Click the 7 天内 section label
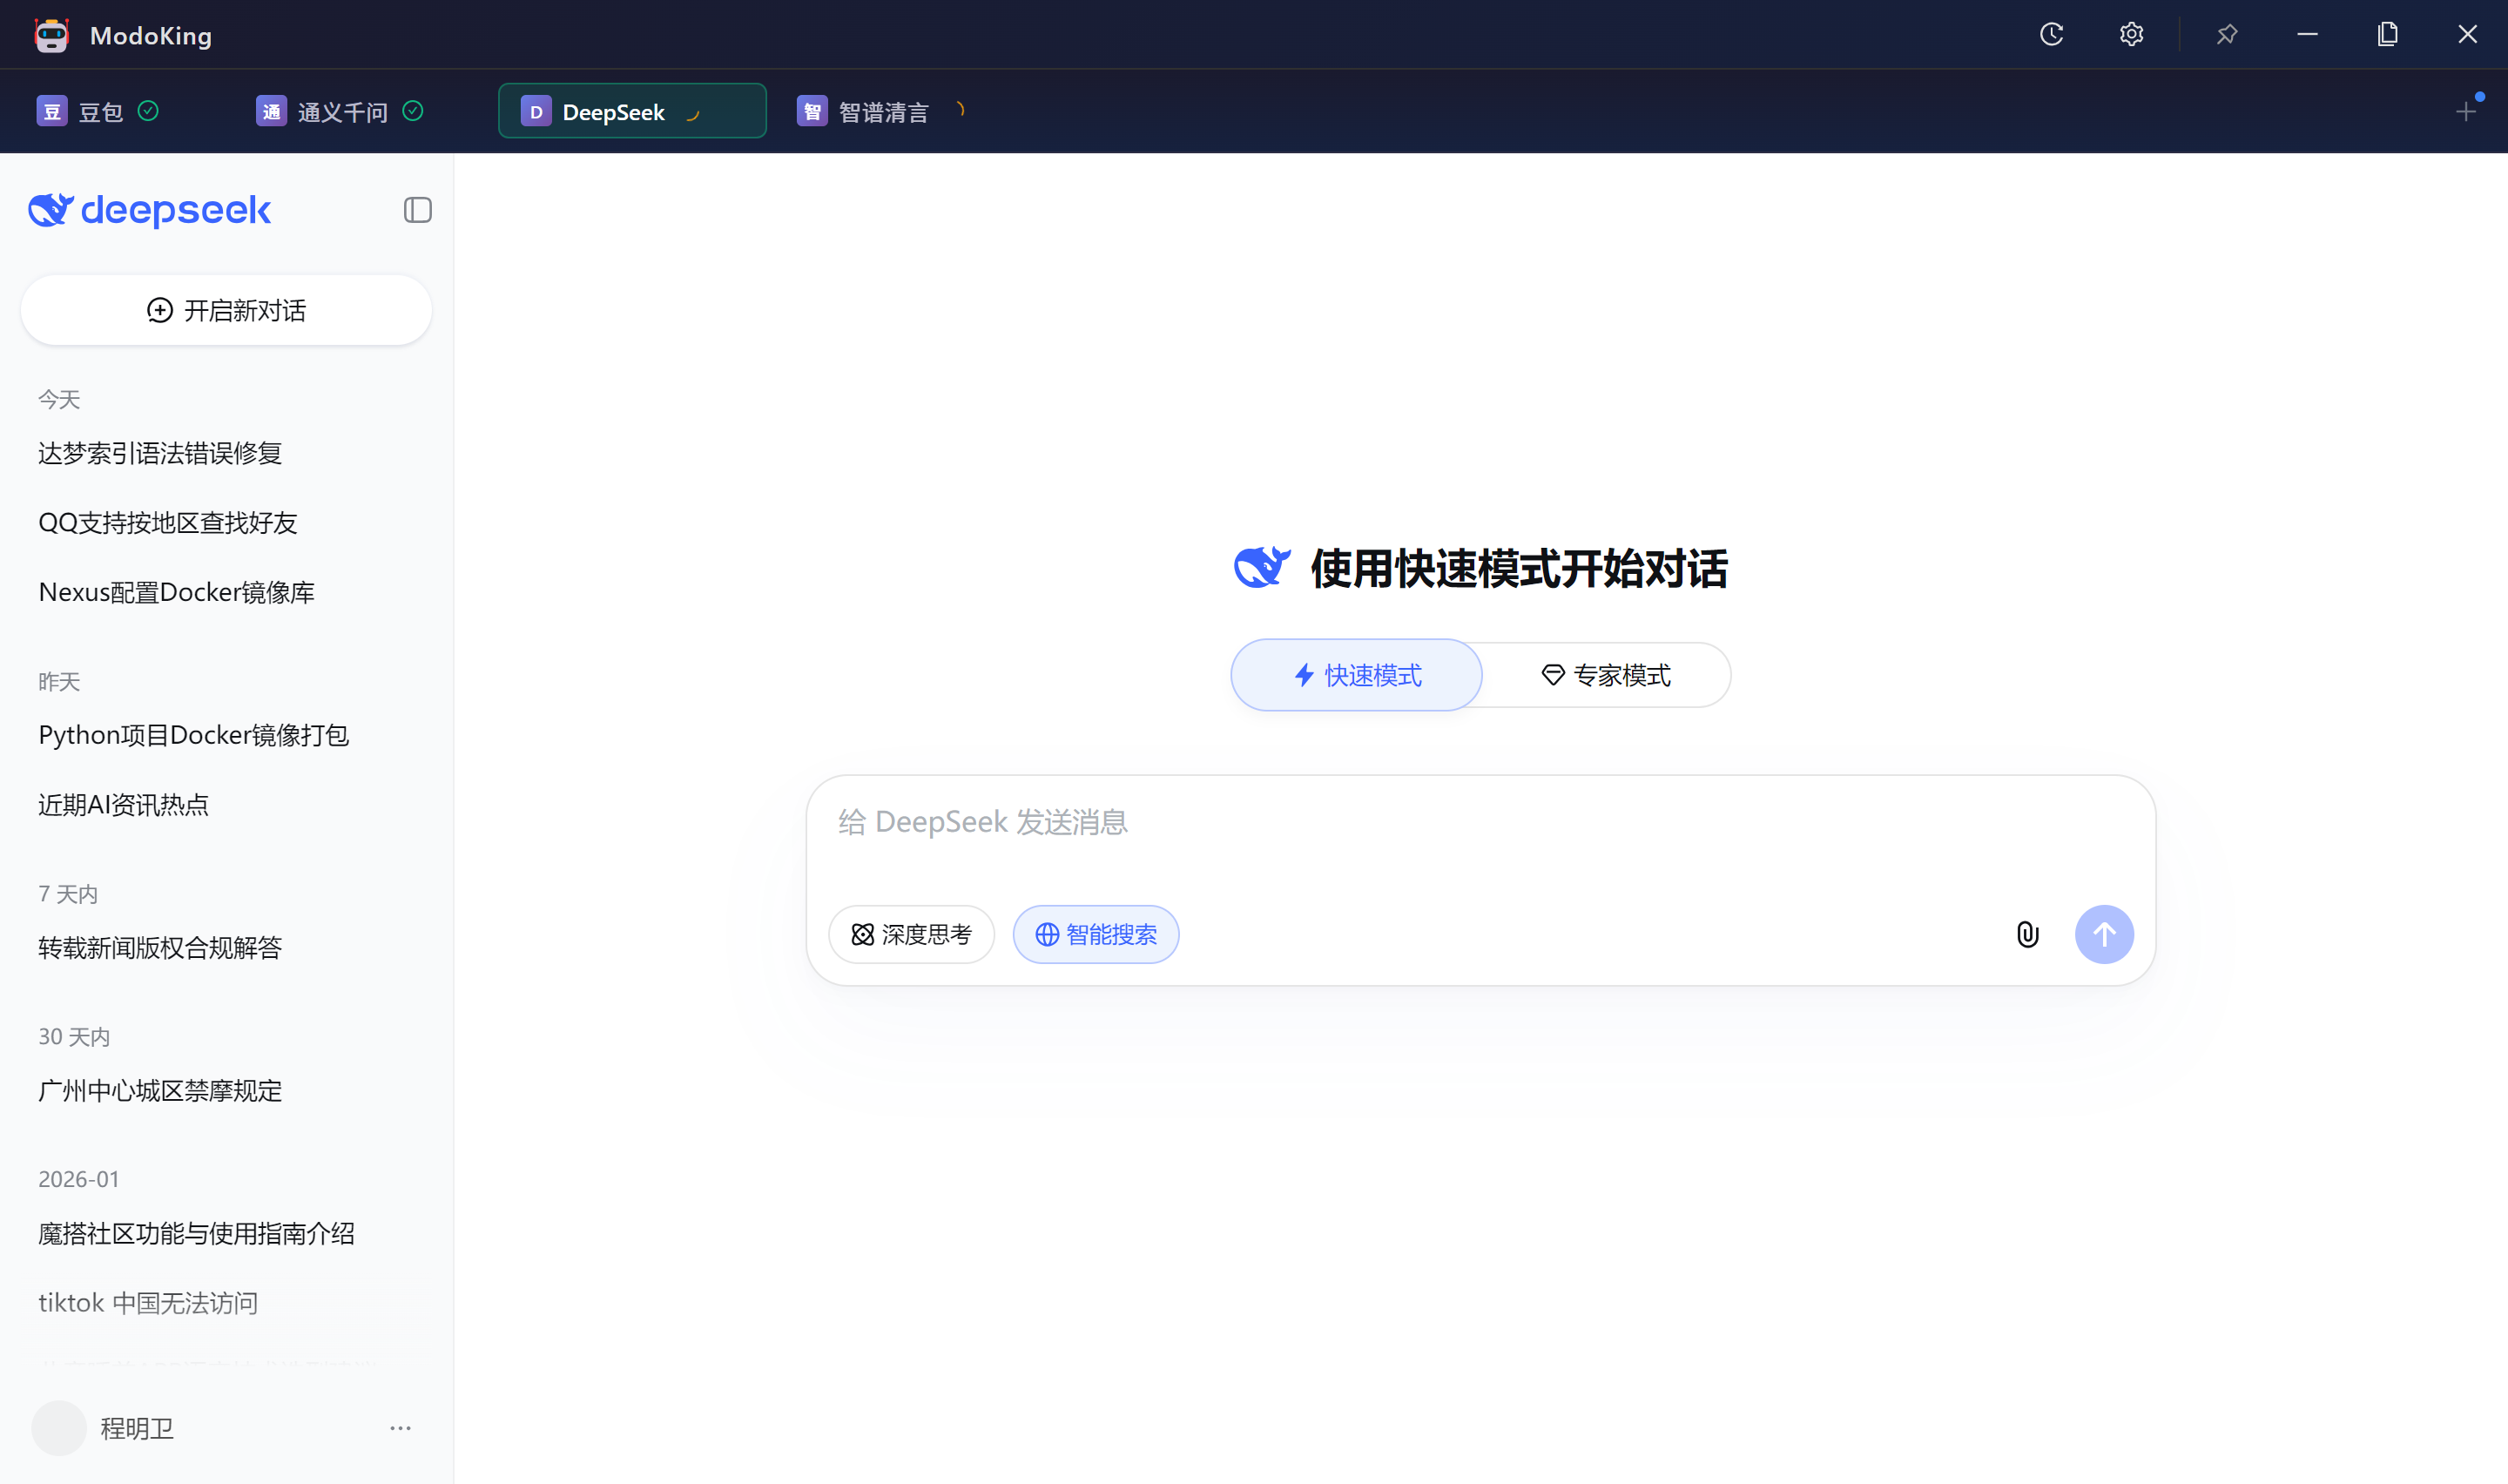 point(68,894)
